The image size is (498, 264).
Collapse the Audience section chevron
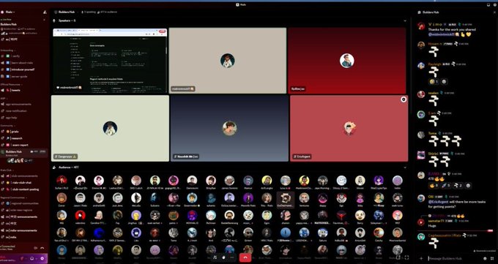pos(405,167)
